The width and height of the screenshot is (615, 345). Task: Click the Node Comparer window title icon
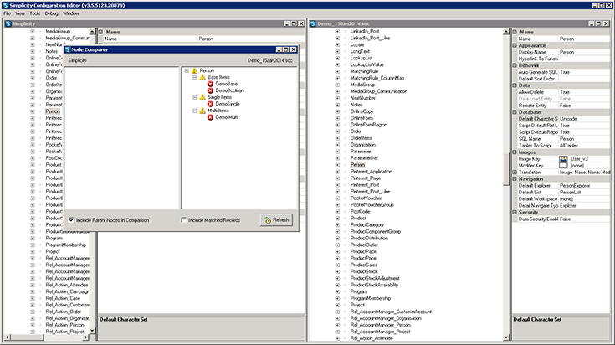(x=68, y=49)
